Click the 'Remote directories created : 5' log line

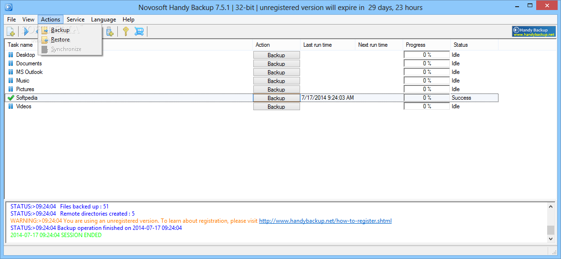[x=73, y=214]
